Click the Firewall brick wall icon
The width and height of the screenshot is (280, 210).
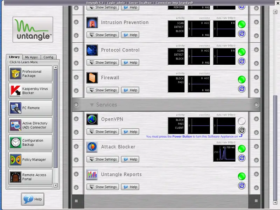(92, 78)
